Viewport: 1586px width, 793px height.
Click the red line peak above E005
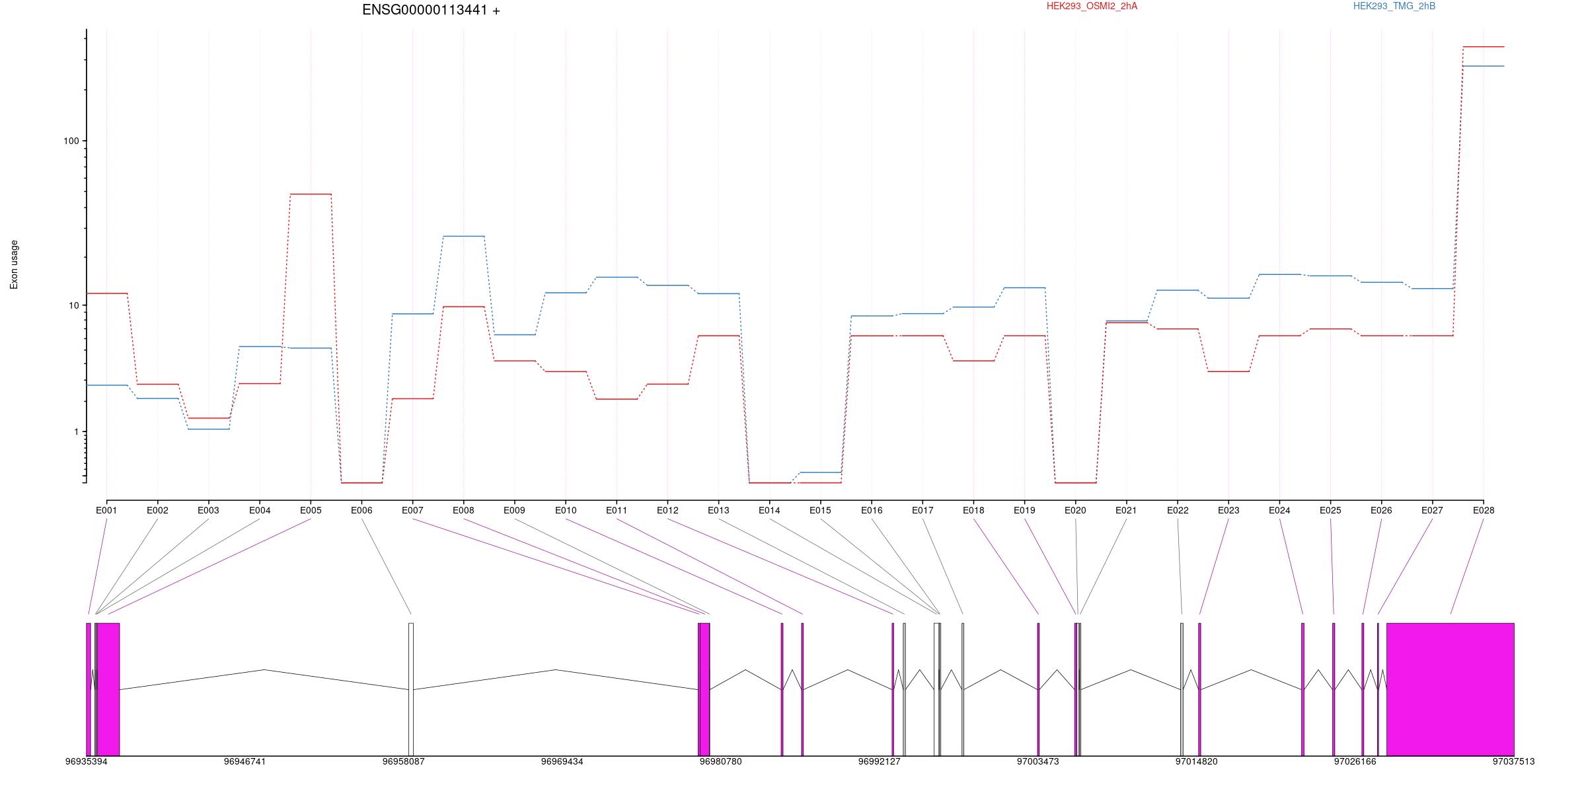pos(311,194)
